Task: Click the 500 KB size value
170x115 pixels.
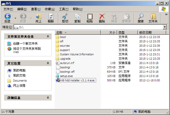Action: (x=111, y=80)
